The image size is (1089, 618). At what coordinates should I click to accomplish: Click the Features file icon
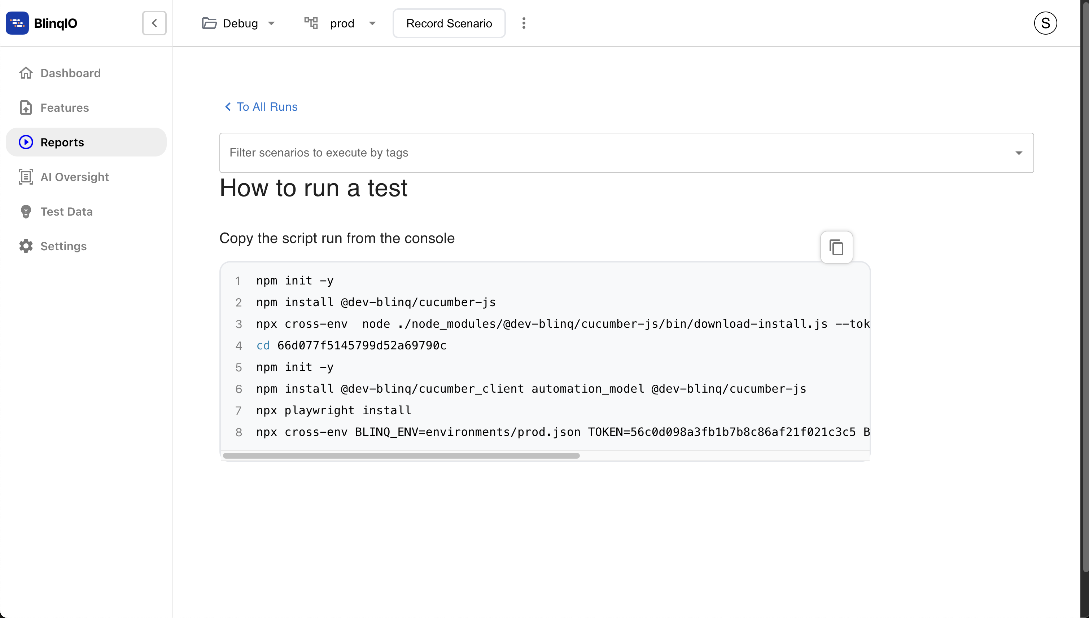click(x=26, y=107)
